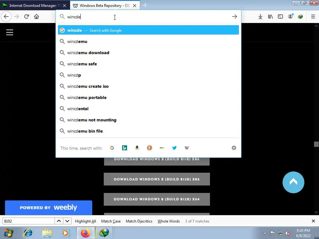Search this time with eBay
Viewport: 319px width, 239px height.
click(162, 148)
